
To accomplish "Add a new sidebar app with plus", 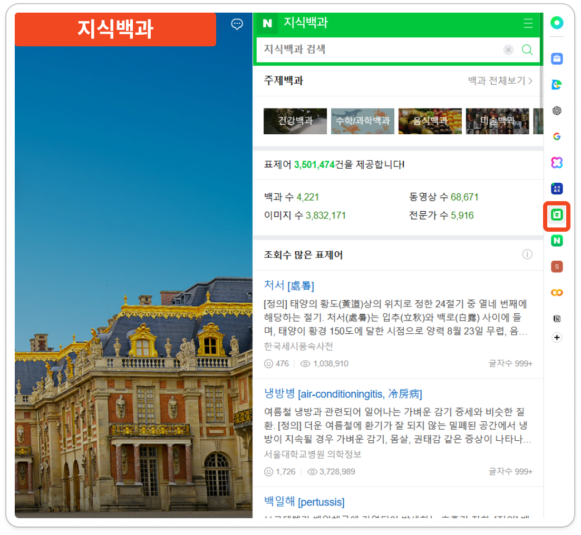I will click(557, 338).
